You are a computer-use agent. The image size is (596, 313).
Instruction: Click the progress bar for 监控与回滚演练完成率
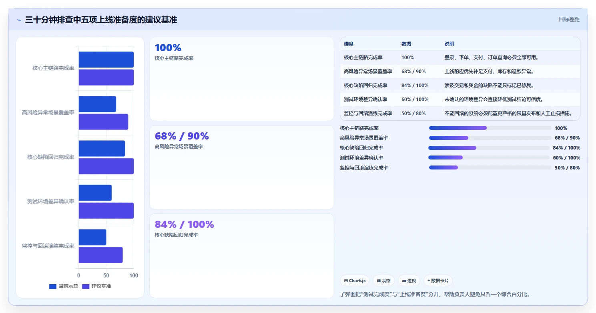[x=490, y=168]
